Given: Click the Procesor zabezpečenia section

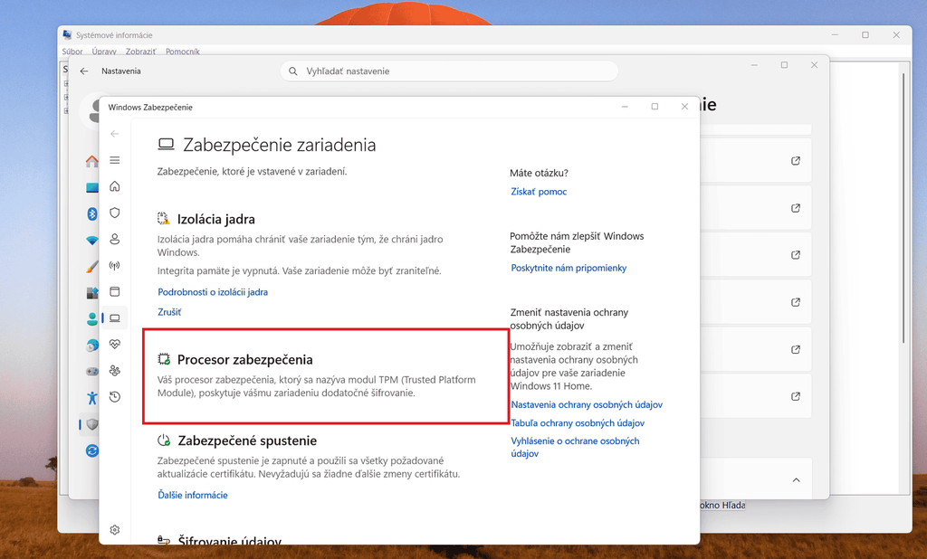Looking at the screenshot, I should (326, 376).
